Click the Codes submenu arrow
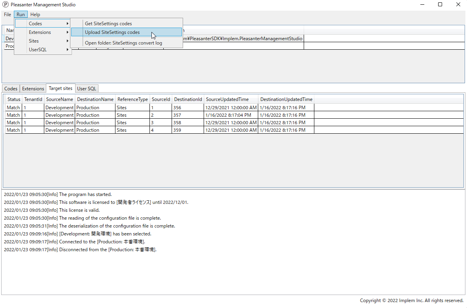This screenshot has height=308, width=467. click(x=68, y=23)
